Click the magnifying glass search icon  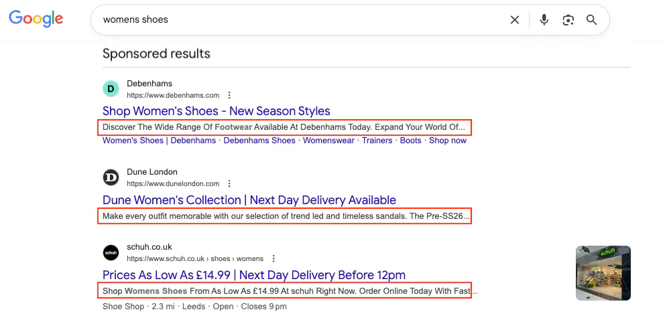pos(591,20)
